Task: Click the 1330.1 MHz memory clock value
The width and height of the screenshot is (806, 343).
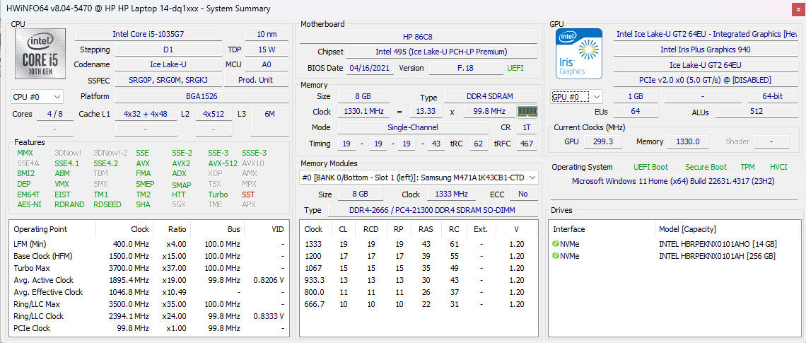Action: (363, 112)
